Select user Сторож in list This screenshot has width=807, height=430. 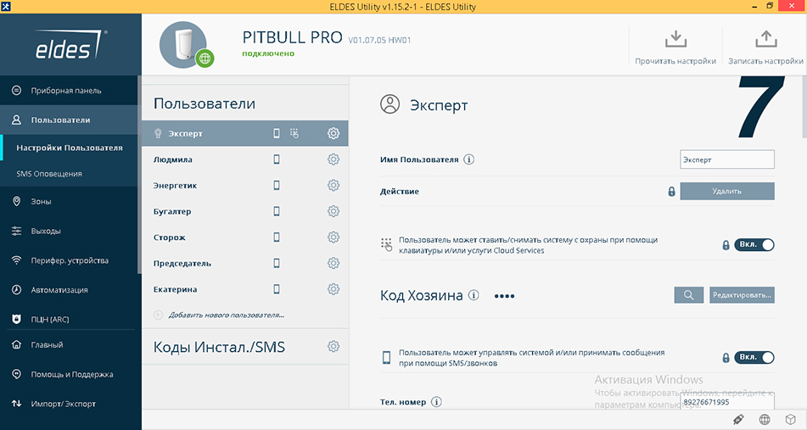pos(244,237)
